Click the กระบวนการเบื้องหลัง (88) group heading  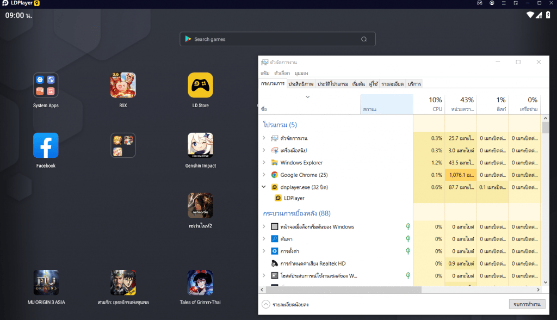coord(296,213)
